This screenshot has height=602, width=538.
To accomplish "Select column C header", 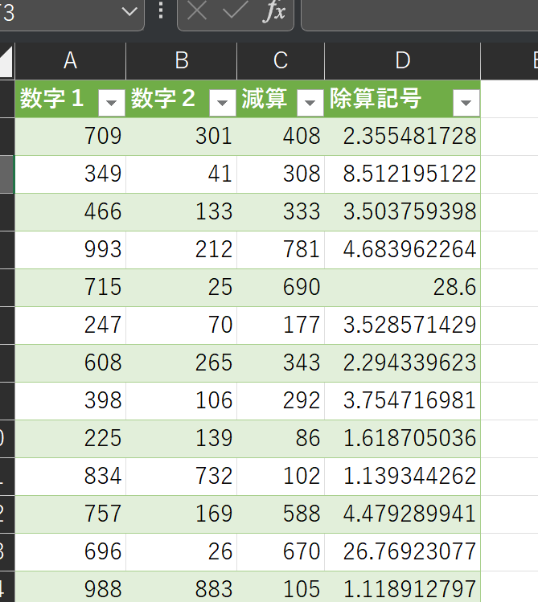I will [281, 61].
